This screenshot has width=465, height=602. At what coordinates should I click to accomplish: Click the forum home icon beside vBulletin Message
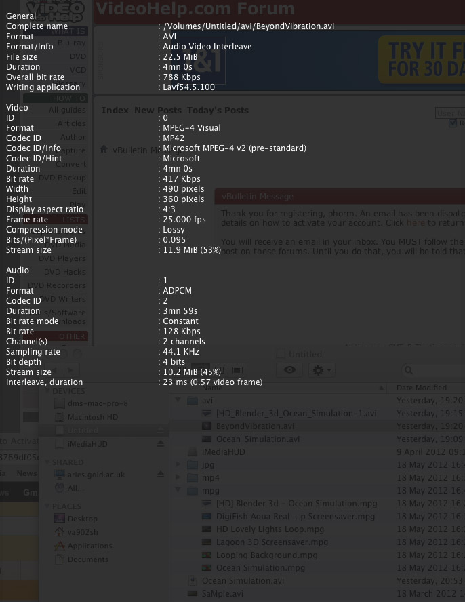pyautogui.click(x=104, y=149)
